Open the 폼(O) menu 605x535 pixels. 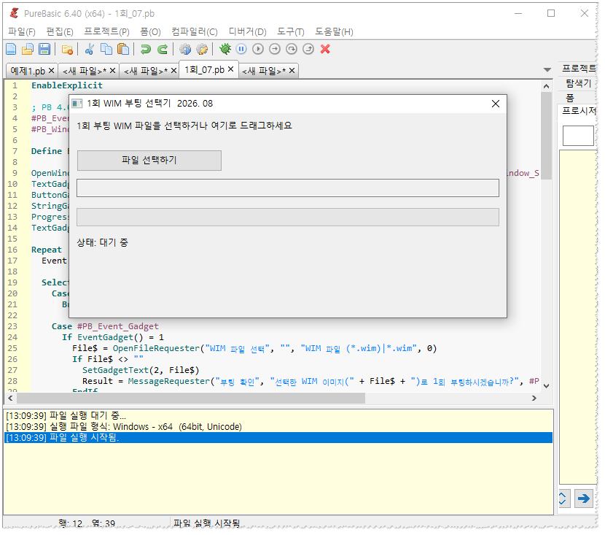150,31
